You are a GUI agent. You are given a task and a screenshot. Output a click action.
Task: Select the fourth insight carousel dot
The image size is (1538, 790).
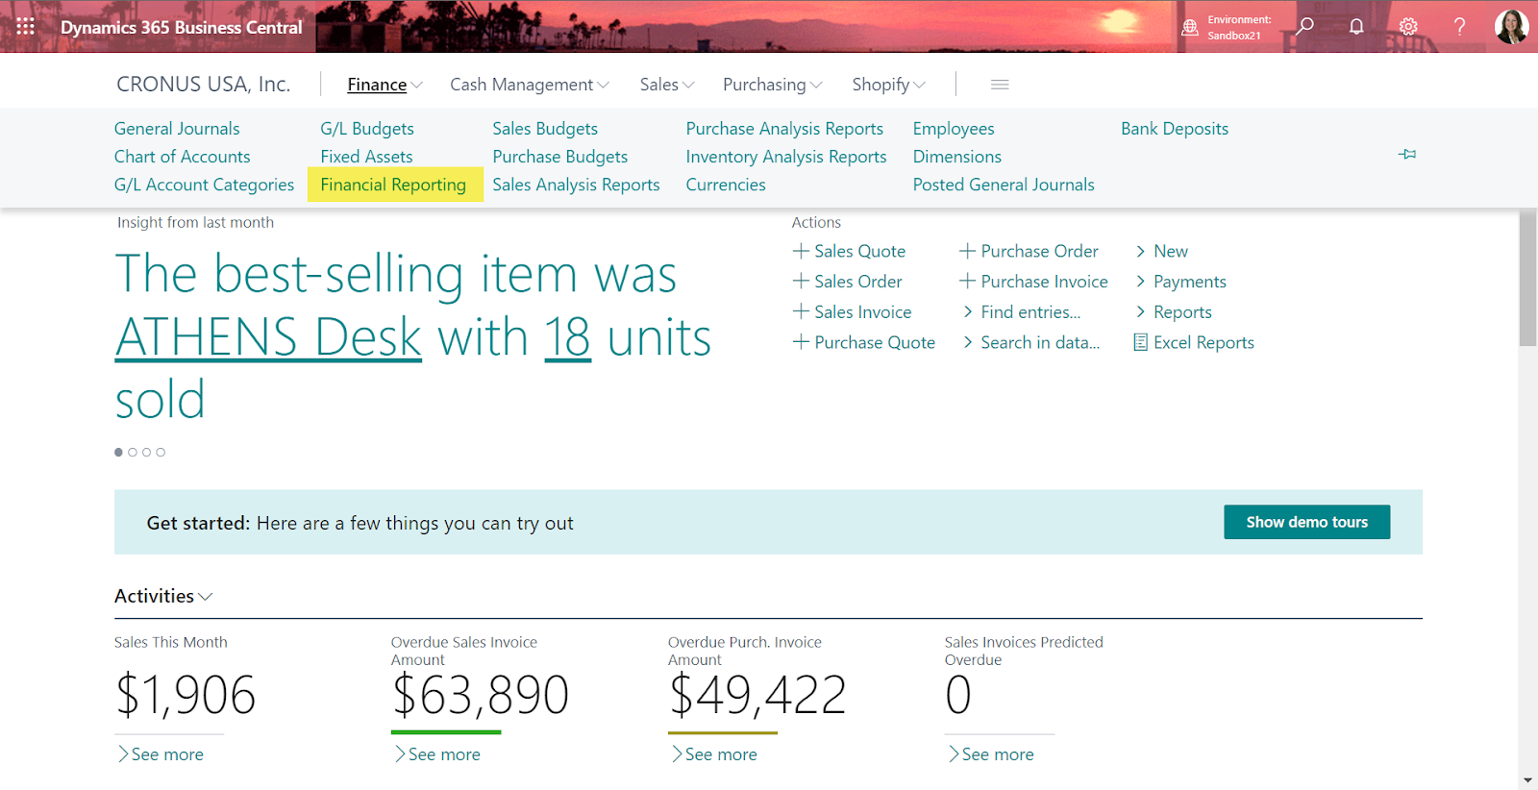click(x=161, y=452)
